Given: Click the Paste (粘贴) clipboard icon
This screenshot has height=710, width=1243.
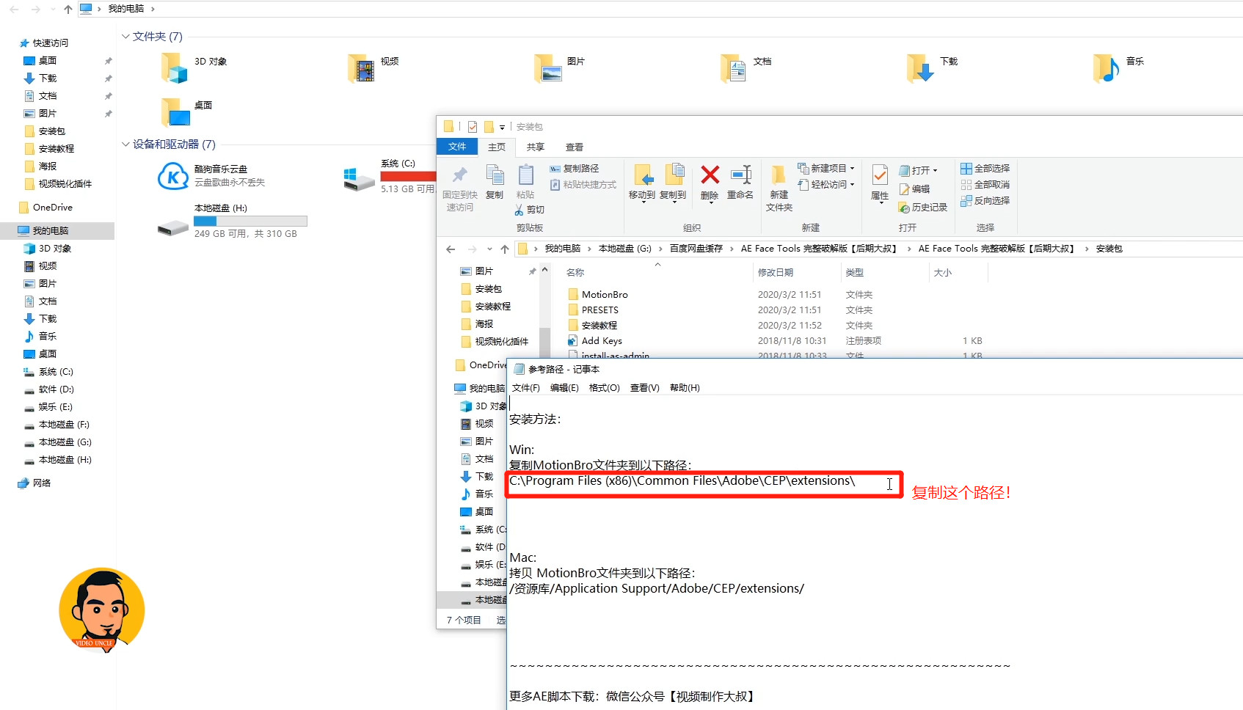Looking at the screenshot, I should (525, 176).
